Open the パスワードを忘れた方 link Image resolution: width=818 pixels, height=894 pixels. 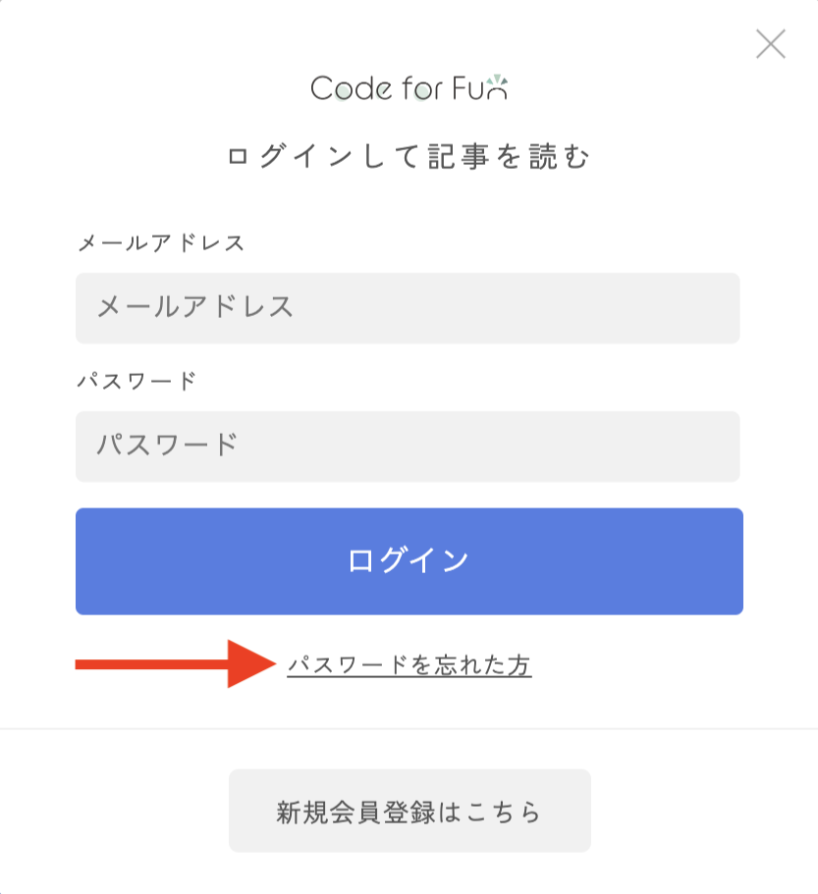409,664
